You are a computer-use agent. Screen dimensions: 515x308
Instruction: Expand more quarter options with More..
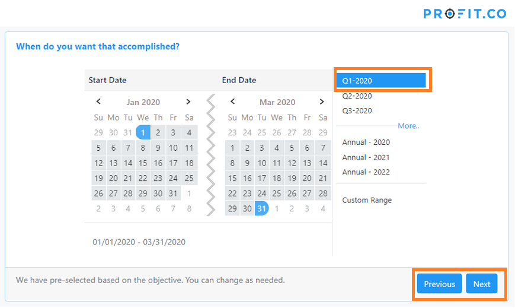pos(408,126)
